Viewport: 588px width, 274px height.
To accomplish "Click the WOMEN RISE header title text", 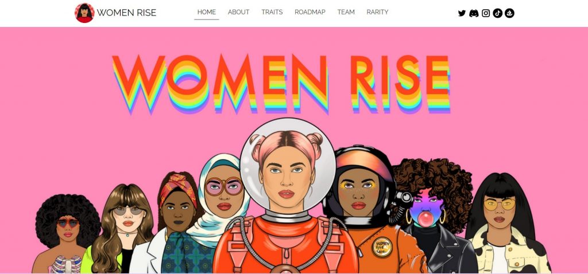I will 126,13.
